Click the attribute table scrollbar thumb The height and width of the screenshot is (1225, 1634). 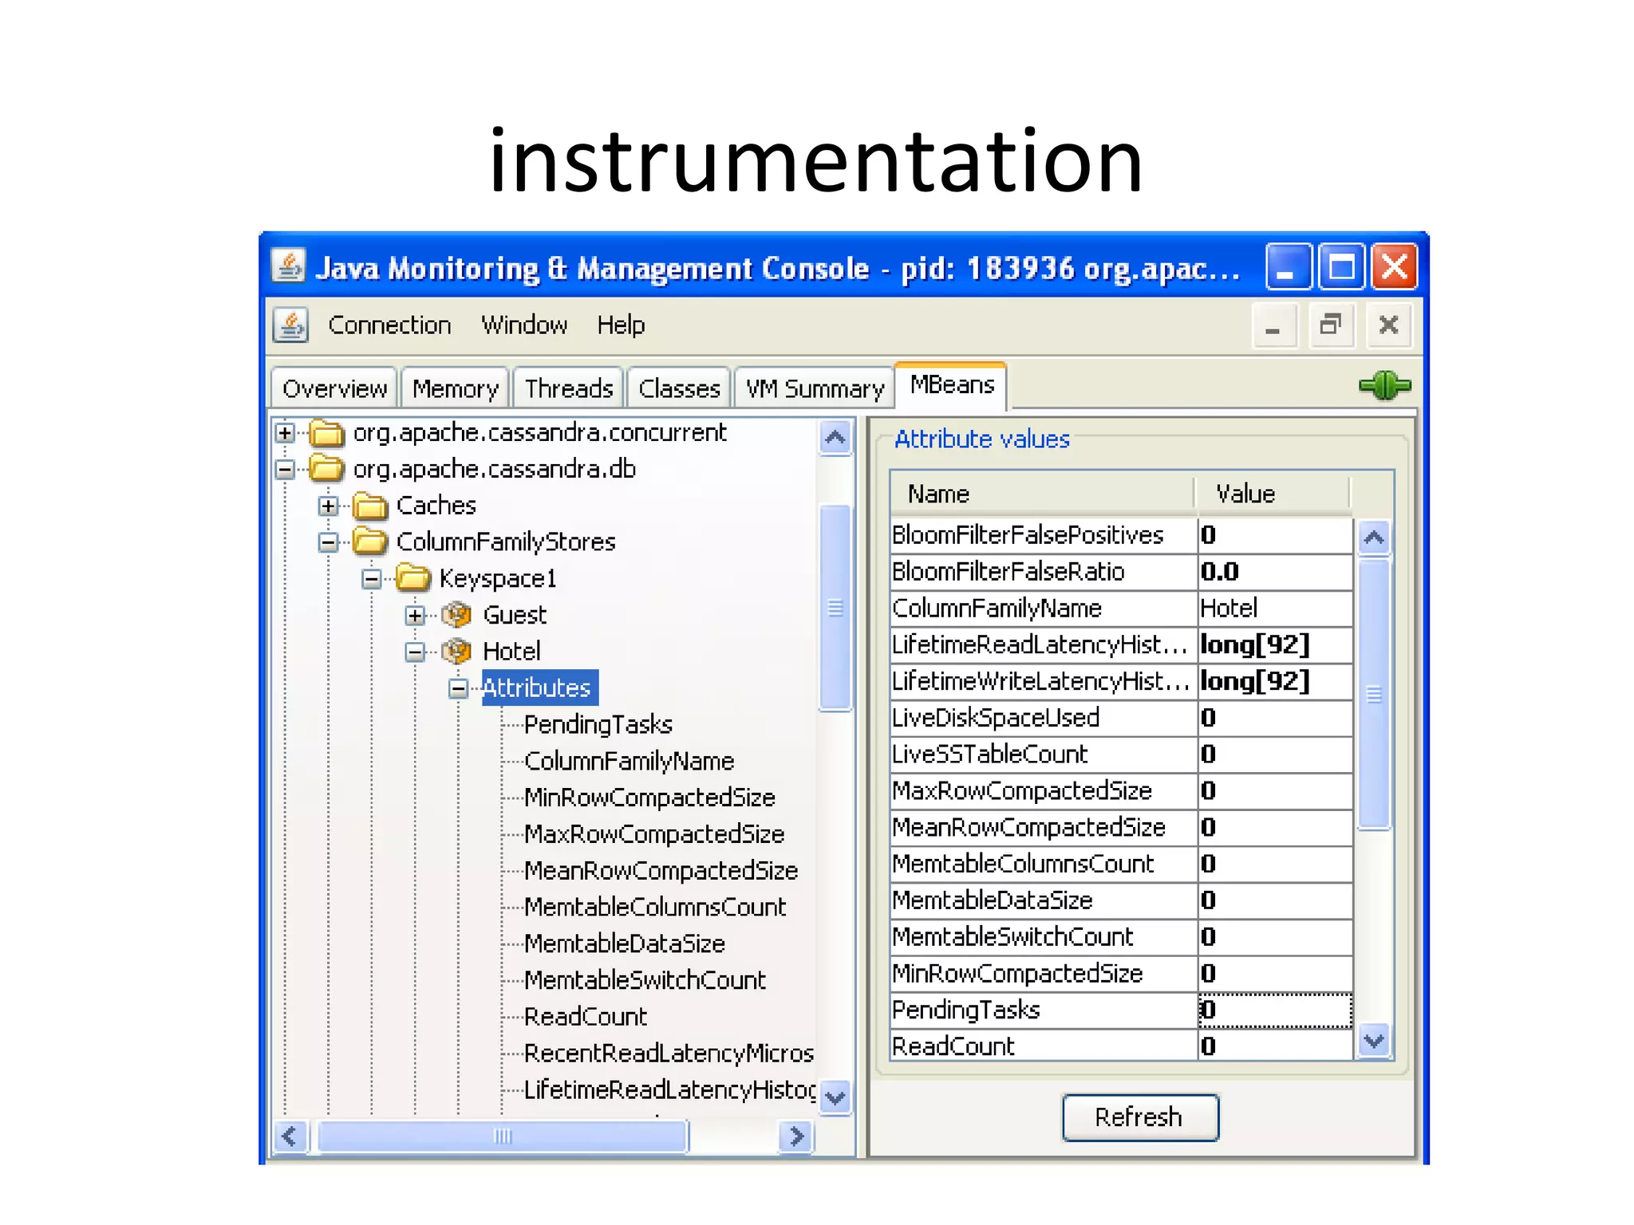click(x=1374, y=695)
